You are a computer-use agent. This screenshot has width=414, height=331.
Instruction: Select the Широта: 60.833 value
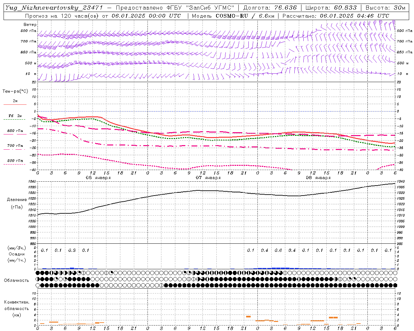click(331, 8)
